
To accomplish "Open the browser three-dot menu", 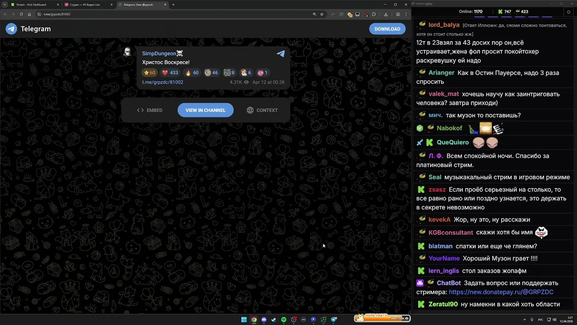I will click(405, 14).
